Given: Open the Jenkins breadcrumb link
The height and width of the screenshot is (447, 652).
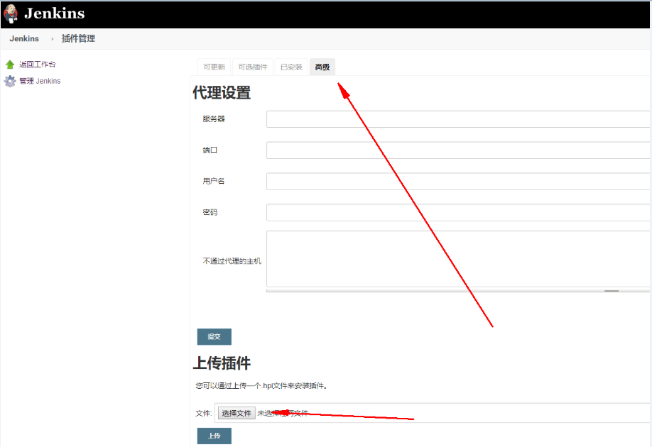Looking at the screenshot, I should tap(24, 38).
